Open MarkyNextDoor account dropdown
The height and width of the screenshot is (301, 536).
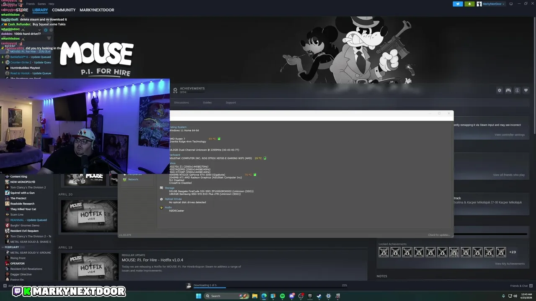point(491,4)
